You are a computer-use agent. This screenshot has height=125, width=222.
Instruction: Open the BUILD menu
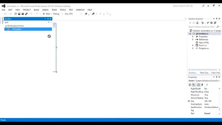tap(36, 10)
